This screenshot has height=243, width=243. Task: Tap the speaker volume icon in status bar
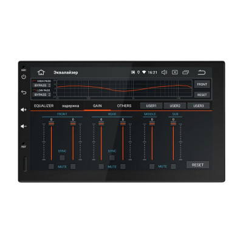[x=164, y=72]
